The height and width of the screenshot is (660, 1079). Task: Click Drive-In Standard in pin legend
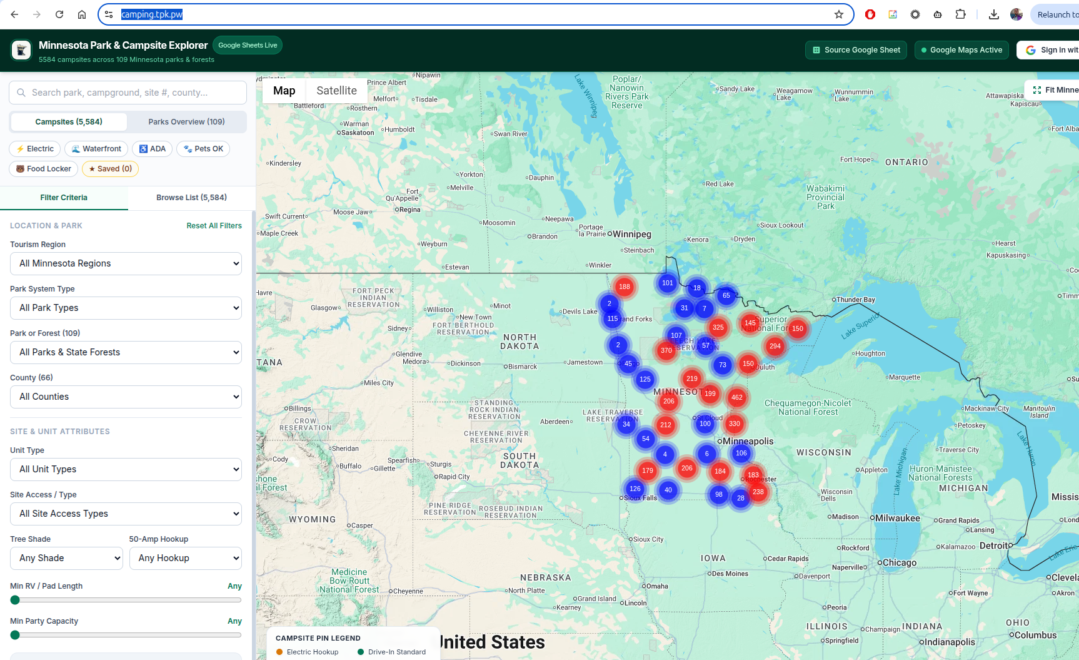coord(392,652)
